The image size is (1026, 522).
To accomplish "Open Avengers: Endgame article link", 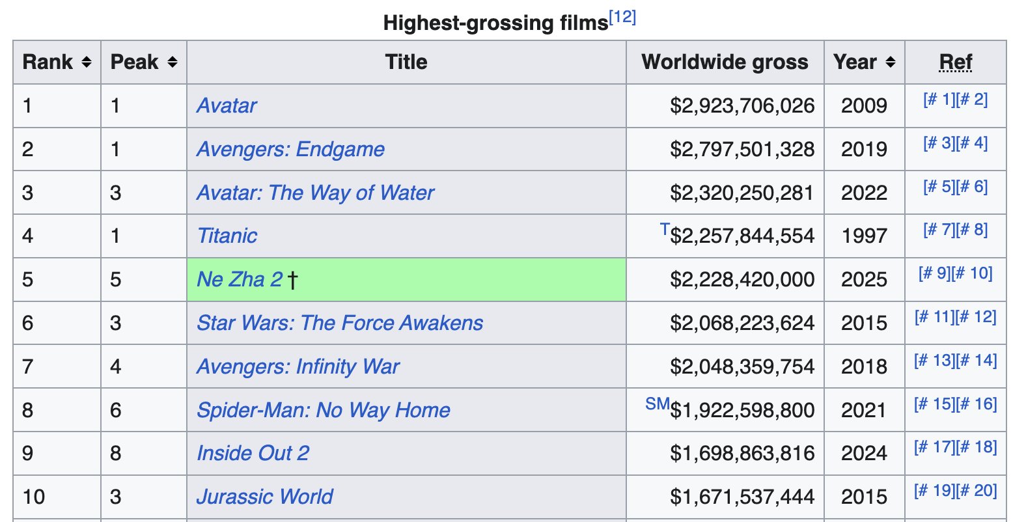I will point(290,149).
